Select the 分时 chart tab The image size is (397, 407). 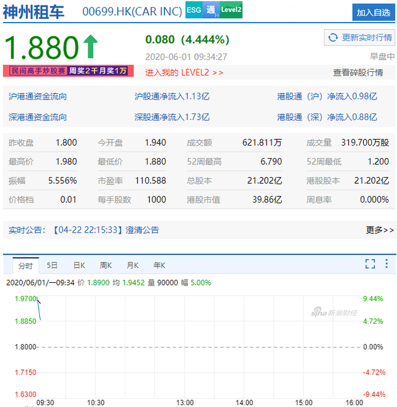(26, 265)
